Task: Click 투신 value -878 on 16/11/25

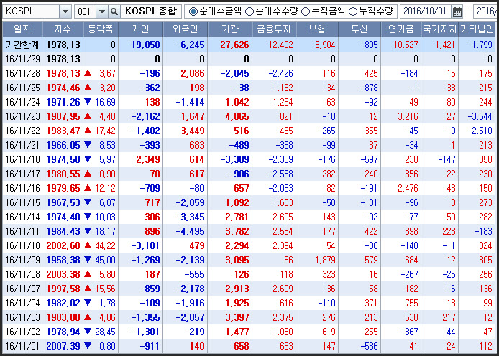Action: coord(369,88)
